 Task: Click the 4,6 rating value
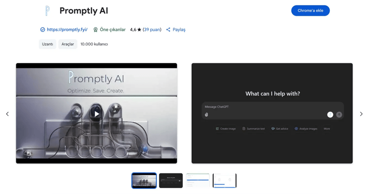pos(133,30)
